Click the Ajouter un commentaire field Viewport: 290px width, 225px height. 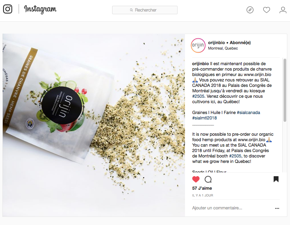(x=217, y=208)
